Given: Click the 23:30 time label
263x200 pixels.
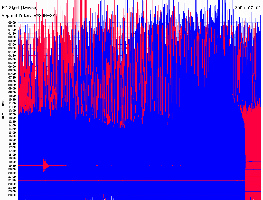Looking at the screenshot, I should pyautogui.click(x=12, y=195).
